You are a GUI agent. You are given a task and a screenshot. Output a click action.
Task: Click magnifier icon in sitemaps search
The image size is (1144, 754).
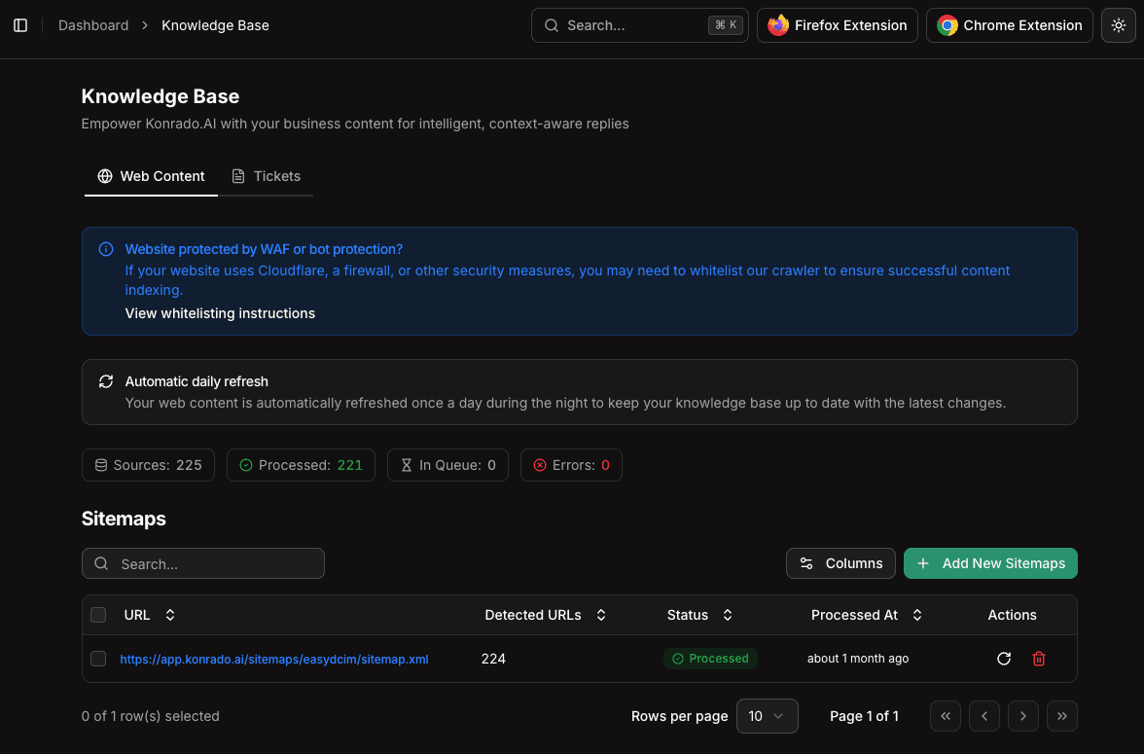coord(101,563)
